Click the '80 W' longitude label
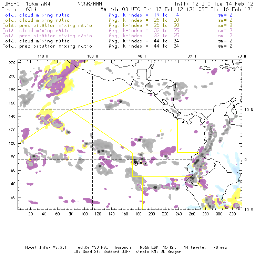This screenshot has width=255, height=255. pos(192,56)
